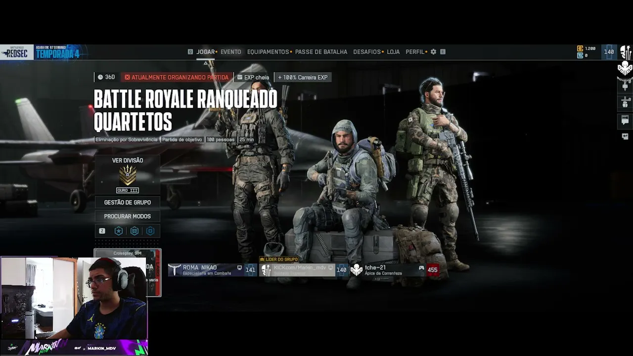Click ATUALMENTE ORGANIZANDO PARTIDA status
Image resolution: width=633 pixels, height=356 pixels.
pos(177,77)
